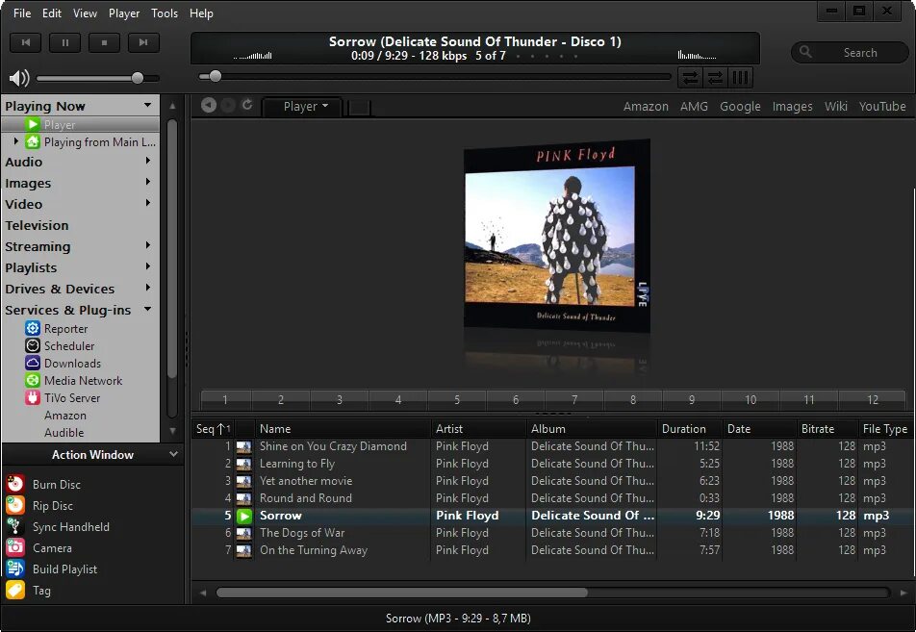The width and height of the screenshot is (916, 632).
Task: Pause the current song
Action: (64, 42)
